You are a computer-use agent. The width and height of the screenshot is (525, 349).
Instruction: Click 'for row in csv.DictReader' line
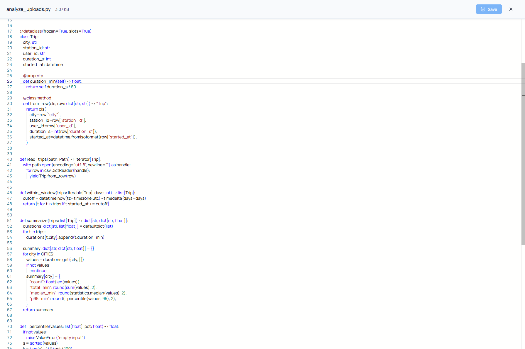(x=58, y=170)
